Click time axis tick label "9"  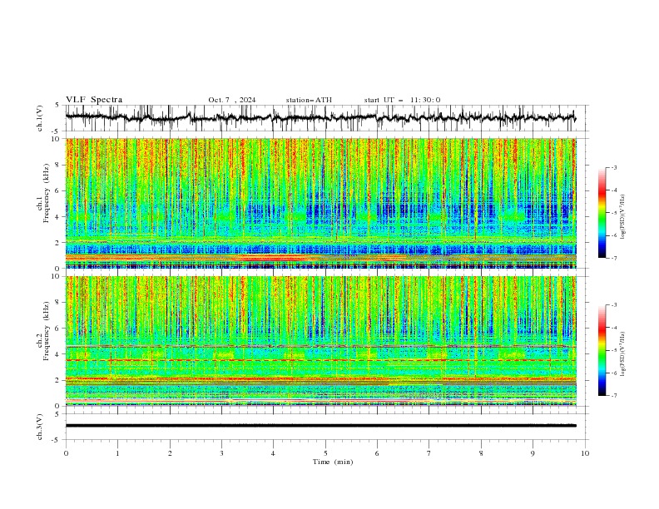coord(533,453)
